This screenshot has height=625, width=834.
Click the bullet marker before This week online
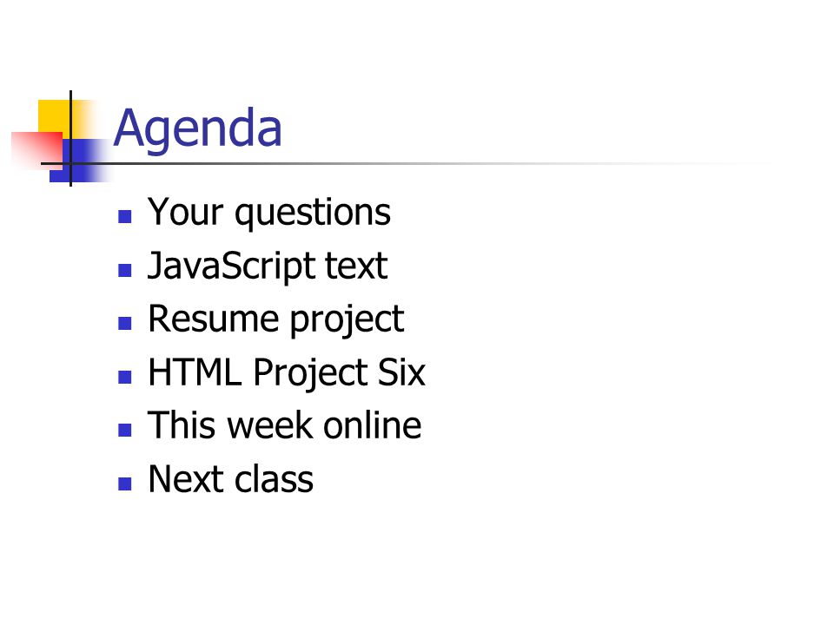(124, 430)
